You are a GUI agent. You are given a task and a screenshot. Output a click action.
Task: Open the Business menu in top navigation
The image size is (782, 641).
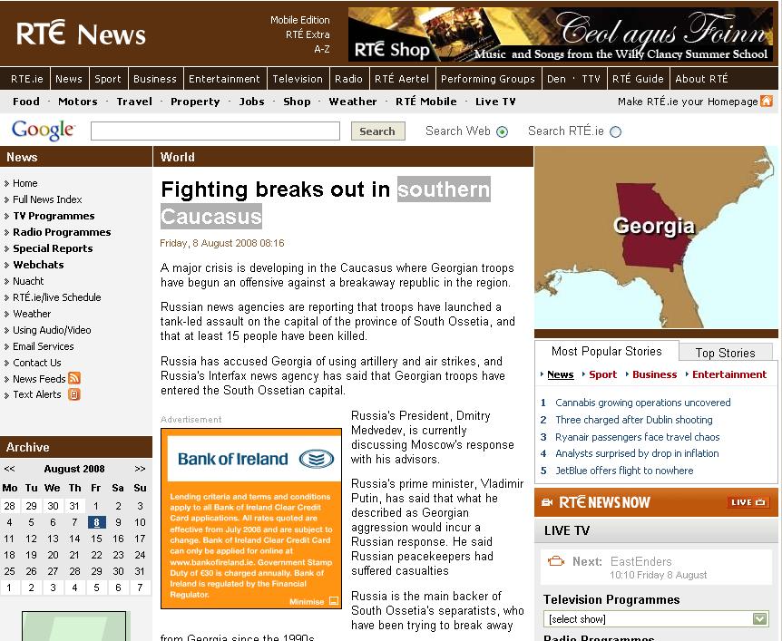pos(155,79)
